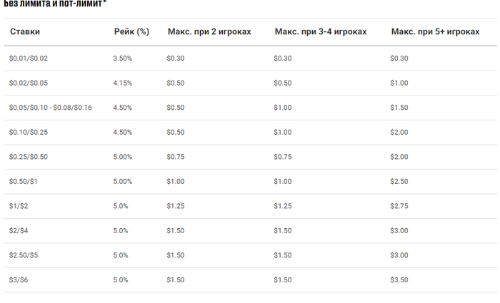Screen dimensions: 500x303
Task: Select the $0.25/$0.50 stakes cell
Action: click(29, 157)
